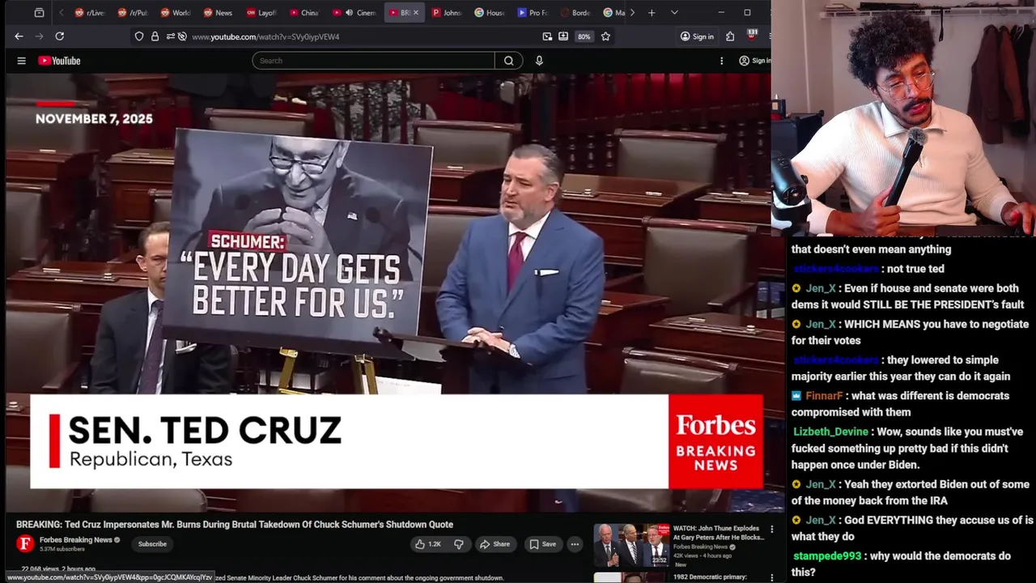The height and width of the screenshot is (583, 1036).
Task: Switch to the r/Live Reddit tab
Action: pyautogui.click(x=90, y=13)
